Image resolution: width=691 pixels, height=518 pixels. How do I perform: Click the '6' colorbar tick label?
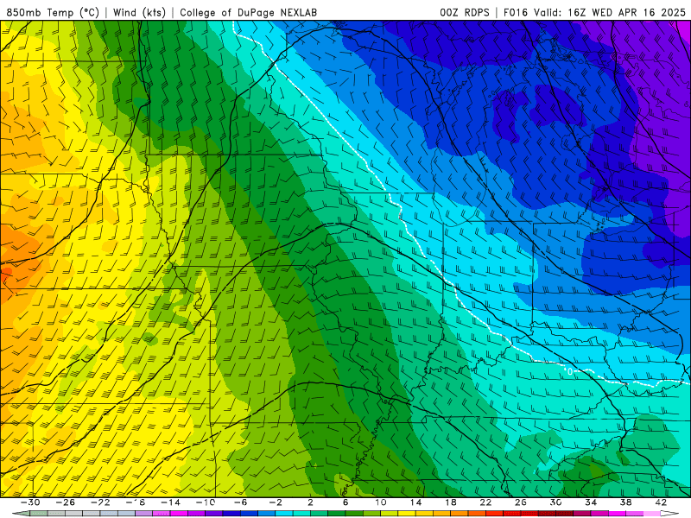point(345,502)
